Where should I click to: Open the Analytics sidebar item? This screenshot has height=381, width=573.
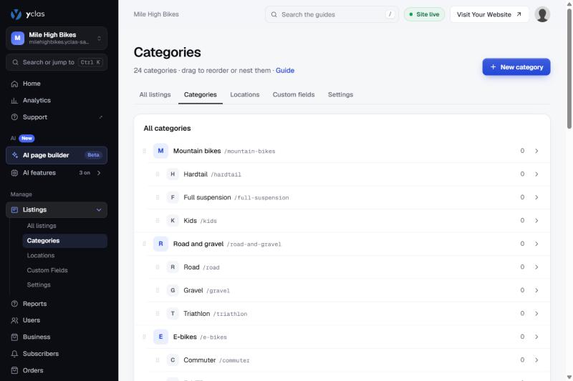57,100
